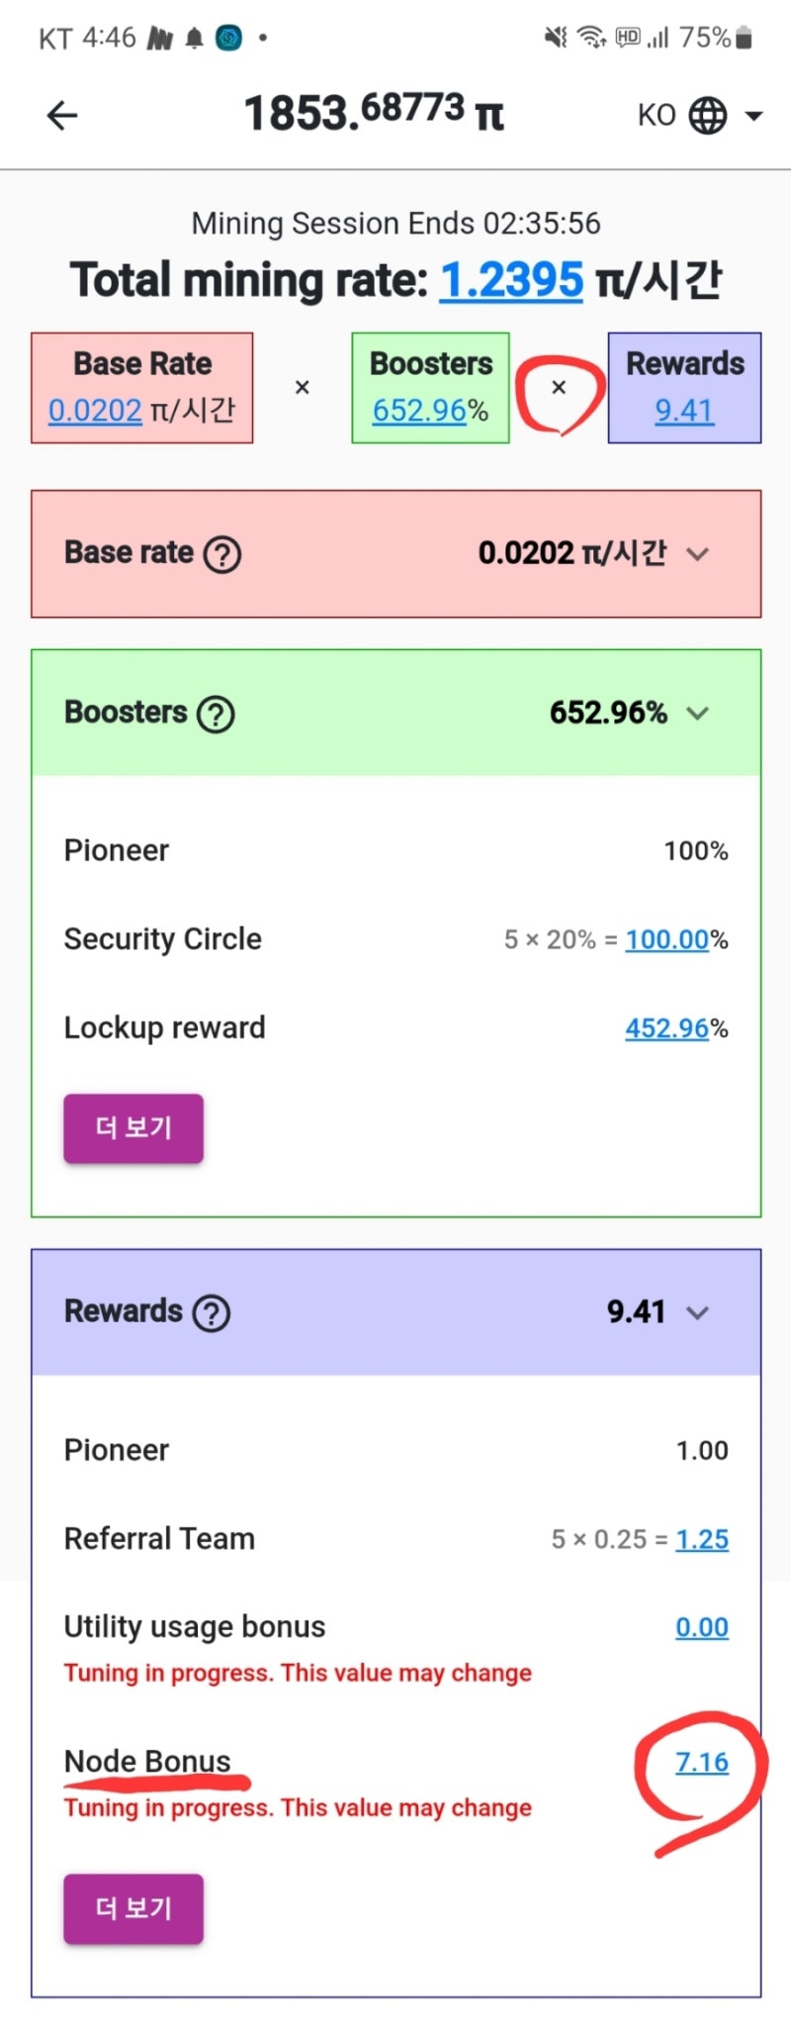
Task: Tap the battery status icon
Action: pyautogui.click(x=745, y=39)
